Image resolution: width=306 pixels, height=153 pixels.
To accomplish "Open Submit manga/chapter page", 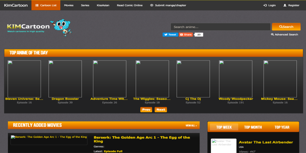I will point(168,5).
